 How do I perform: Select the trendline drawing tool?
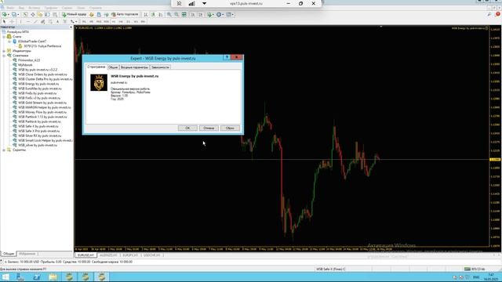pyautogui.click(x=35, y=21)
